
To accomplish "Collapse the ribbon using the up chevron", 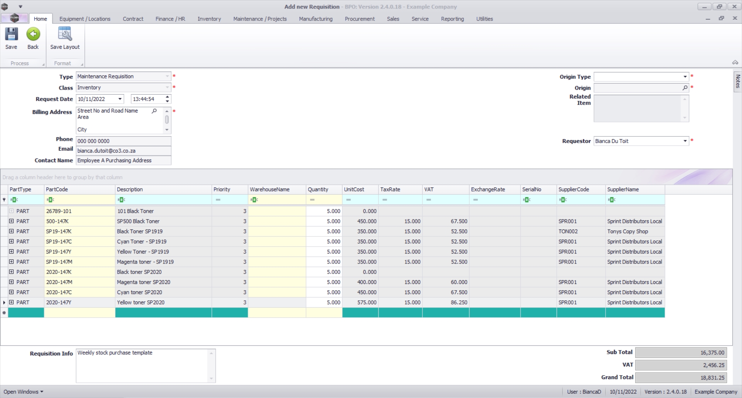I will click(735, 62).
